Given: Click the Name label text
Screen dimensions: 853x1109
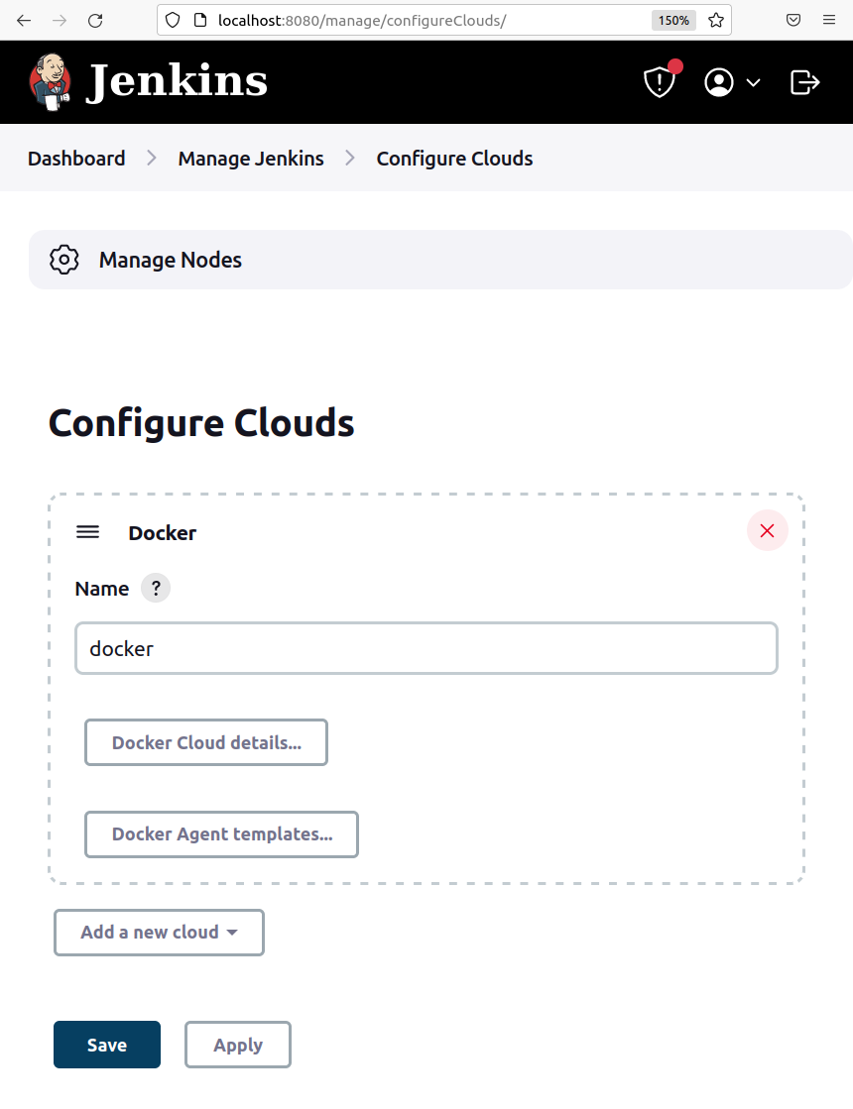Looking at the screenshot, I should point(102,589).
